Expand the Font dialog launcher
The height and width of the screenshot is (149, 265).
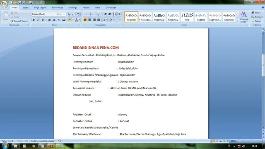click(x=79, y=25)
